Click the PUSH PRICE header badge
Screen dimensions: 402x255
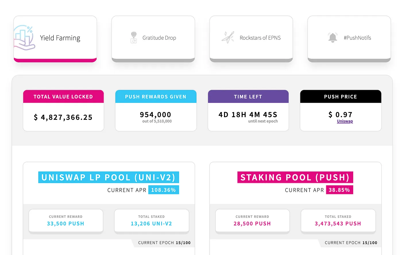pyautogui.click(x=341, y=96)
